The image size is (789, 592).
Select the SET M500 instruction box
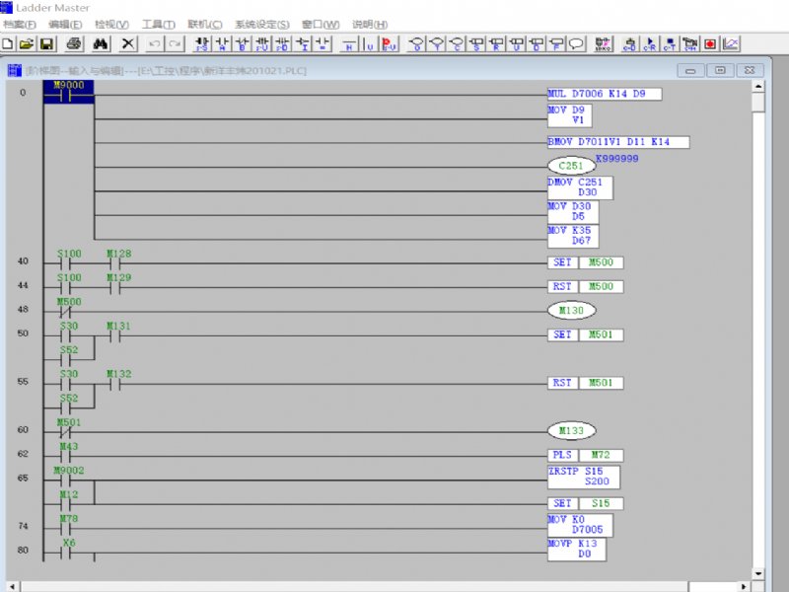click(586, 262)
